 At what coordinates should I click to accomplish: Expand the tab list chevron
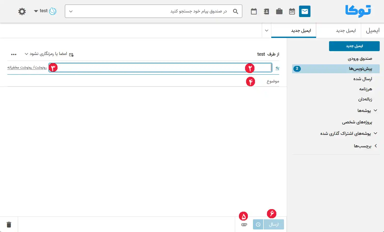click(x=267, y=31)
